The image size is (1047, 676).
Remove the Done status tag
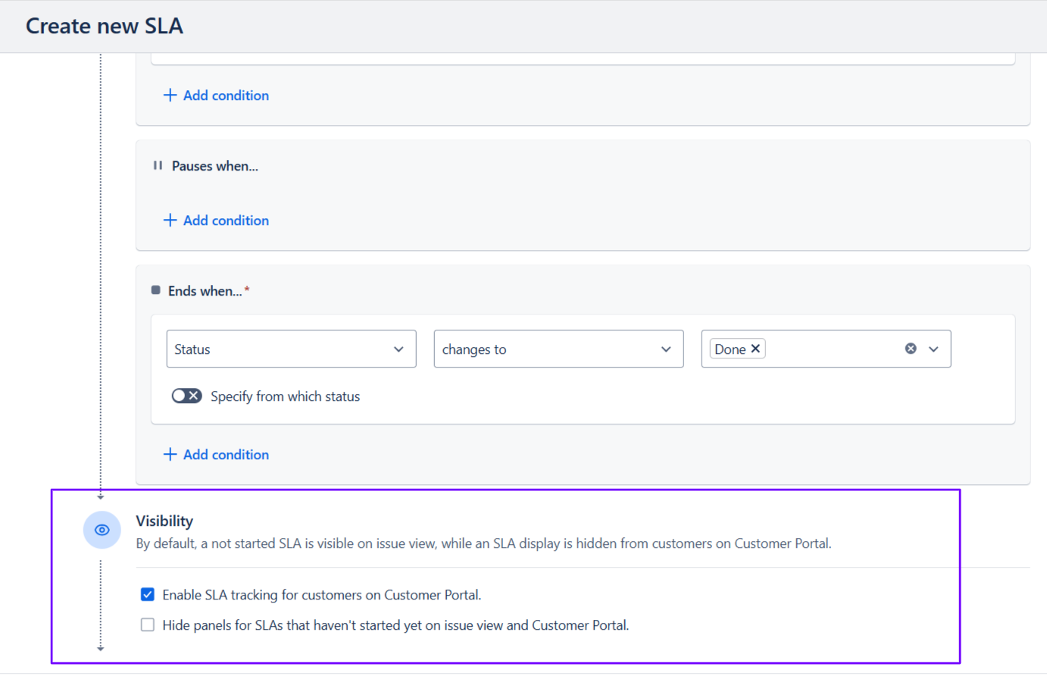pyautogui.click(x=755, y=349)
